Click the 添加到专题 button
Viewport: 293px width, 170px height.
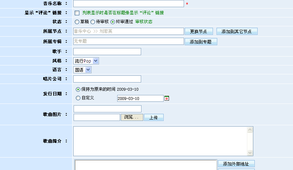click(200, 42)
